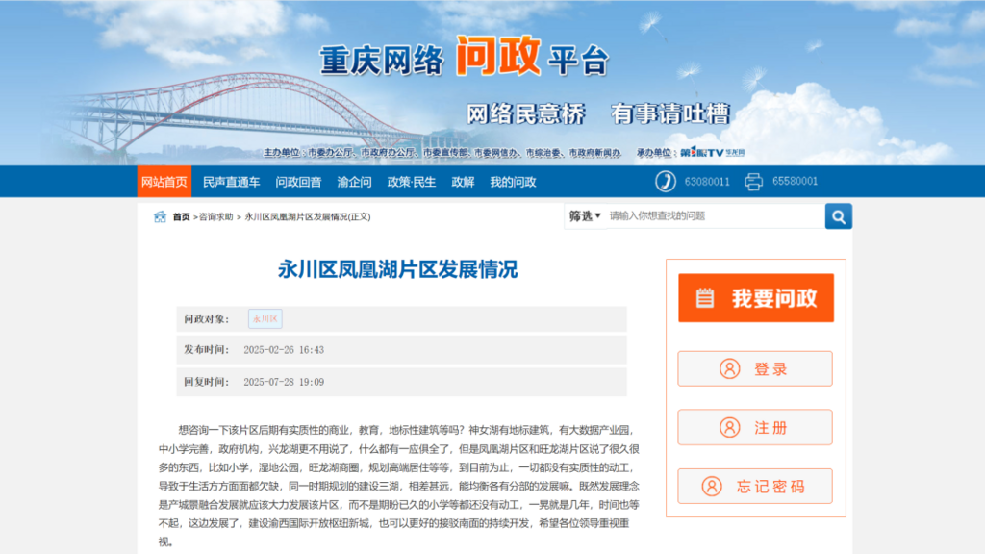
Task: Select 渝企问 in the navigation bar
Action: click(x=354, y=182)
